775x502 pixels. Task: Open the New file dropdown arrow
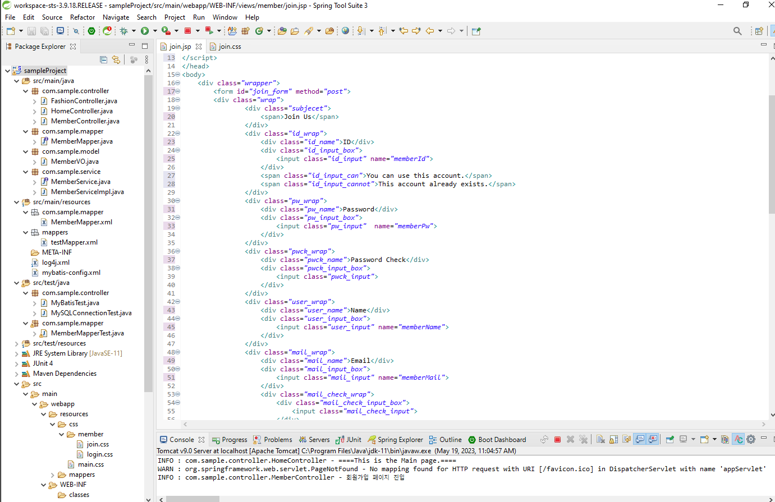(x=21, y=31)
